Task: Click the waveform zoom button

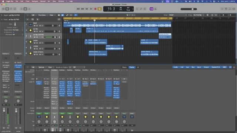Action: click(207, 15)
